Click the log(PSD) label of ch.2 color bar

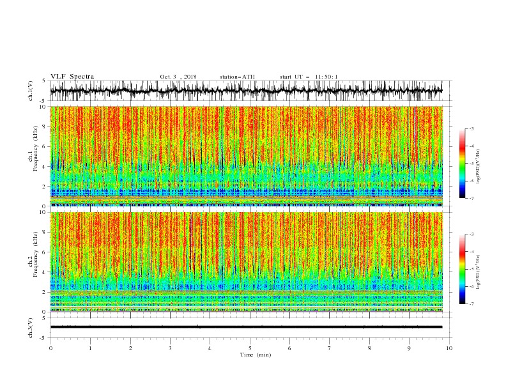pos(478,272)
